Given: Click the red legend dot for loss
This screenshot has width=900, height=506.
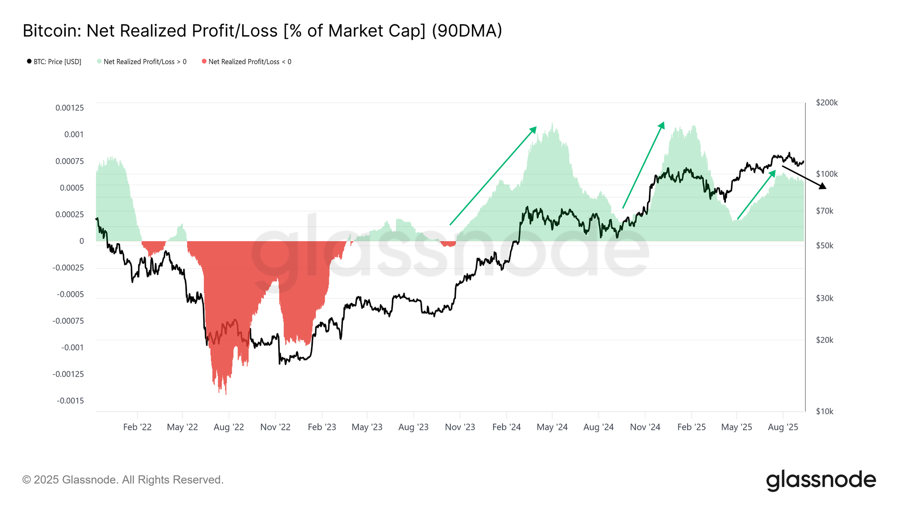Looking at the screenshot, I should tap(204, 61).
